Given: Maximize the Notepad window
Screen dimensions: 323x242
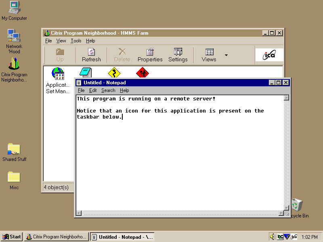Looking at the screenshot, I should [x=278, y=83].
